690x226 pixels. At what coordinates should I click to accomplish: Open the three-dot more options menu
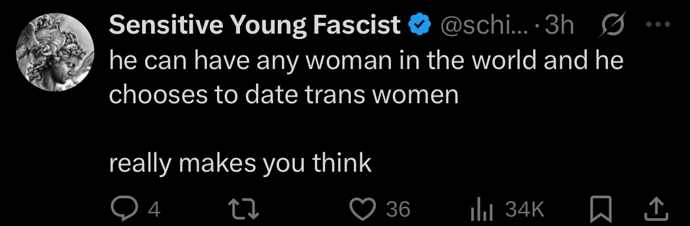coord(658,25)
